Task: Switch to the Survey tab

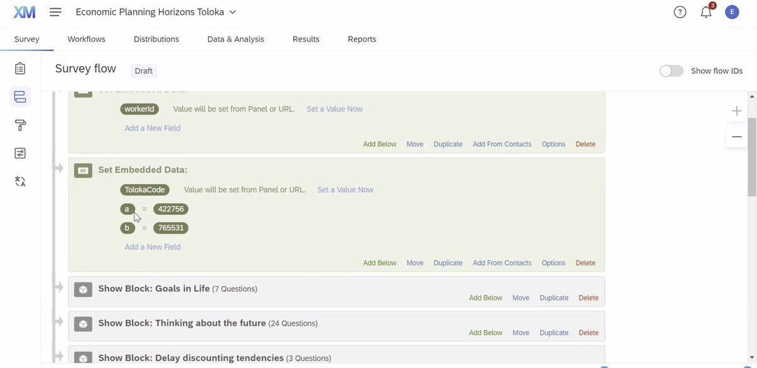Action: (27, 39)
